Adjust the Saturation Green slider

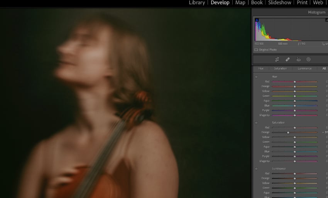coord(294,142)
